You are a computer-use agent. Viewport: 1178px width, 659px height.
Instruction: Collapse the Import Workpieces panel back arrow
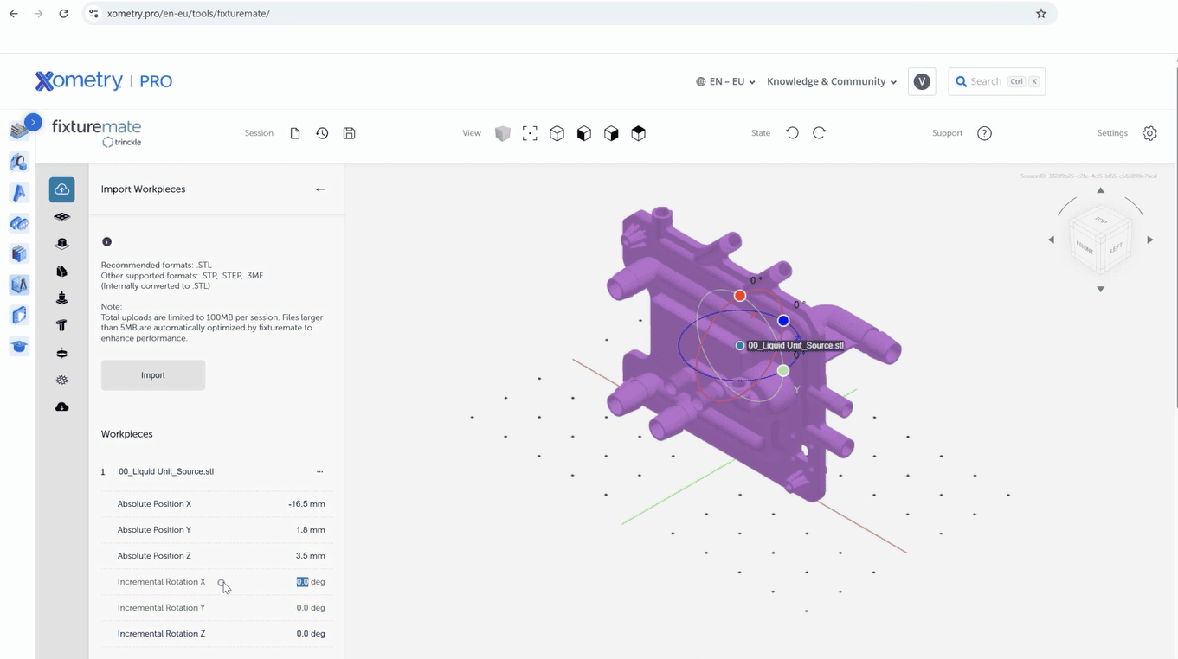[320, 189]
